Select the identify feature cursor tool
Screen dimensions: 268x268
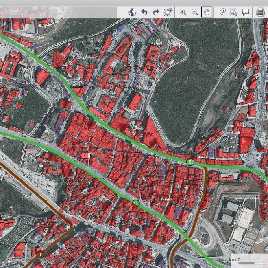click(222, 12)
